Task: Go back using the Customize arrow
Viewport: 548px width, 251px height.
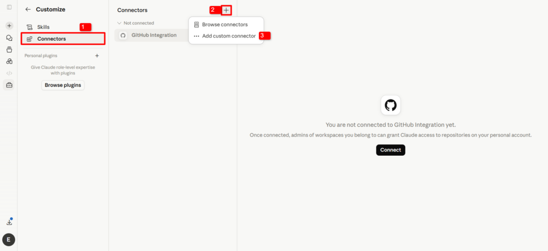Action: (x=28, y=10)
